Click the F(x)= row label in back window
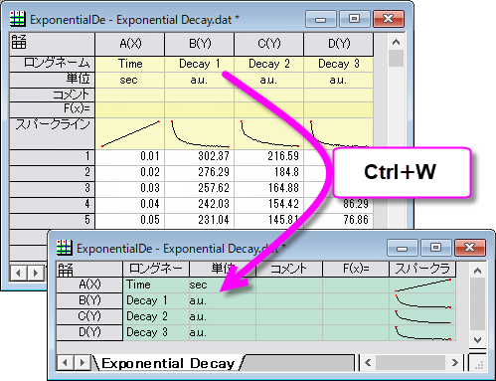 [x=53, y=109]
